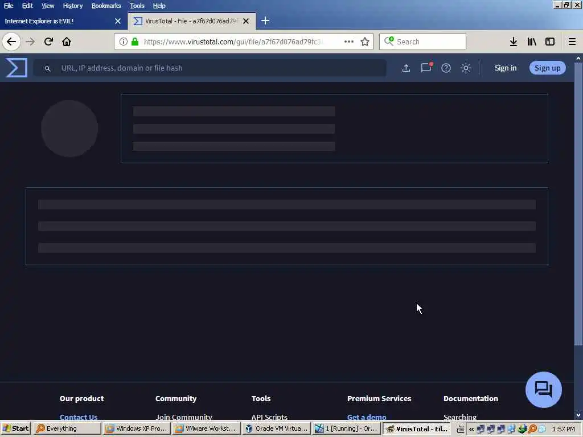The height and width of the screenshot is (437, 583).
Task: Reload the page with the refresh icon
Action: tap(49, 42)
